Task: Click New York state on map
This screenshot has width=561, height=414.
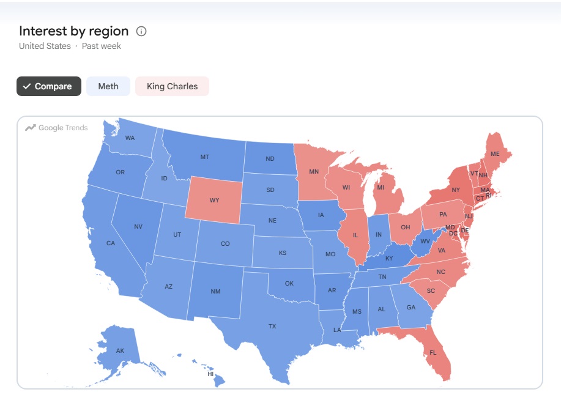Action: [x=455, y=190]
